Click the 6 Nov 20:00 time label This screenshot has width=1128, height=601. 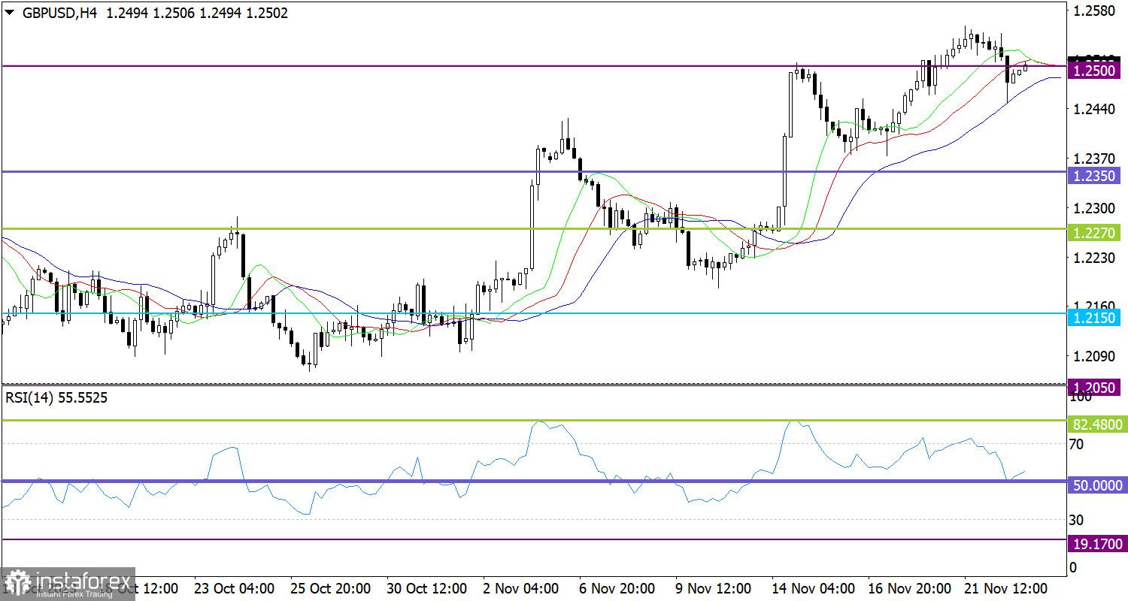pos(617,587)
